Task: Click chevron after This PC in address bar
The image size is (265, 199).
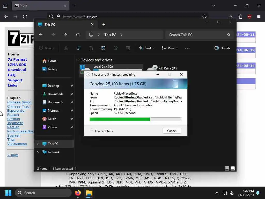Action: (122, 35)
